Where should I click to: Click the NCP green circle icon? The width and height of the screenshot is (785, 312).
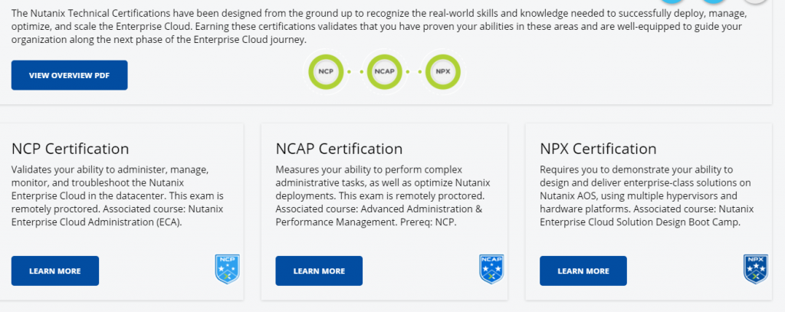click(325, 71)
